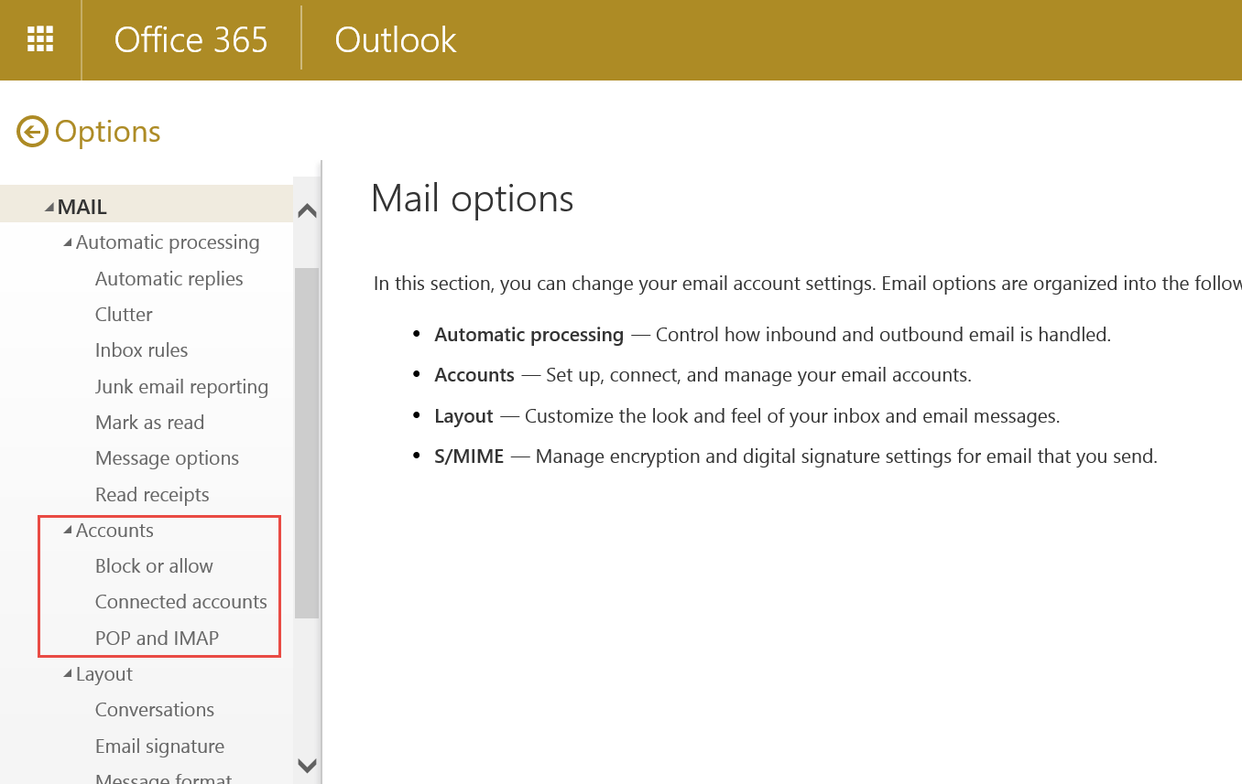Image resolution: width=1242 pixels, height=784 pixels.
Task: Click the scrollbar down arrow
Action: (x=307, y=767)
